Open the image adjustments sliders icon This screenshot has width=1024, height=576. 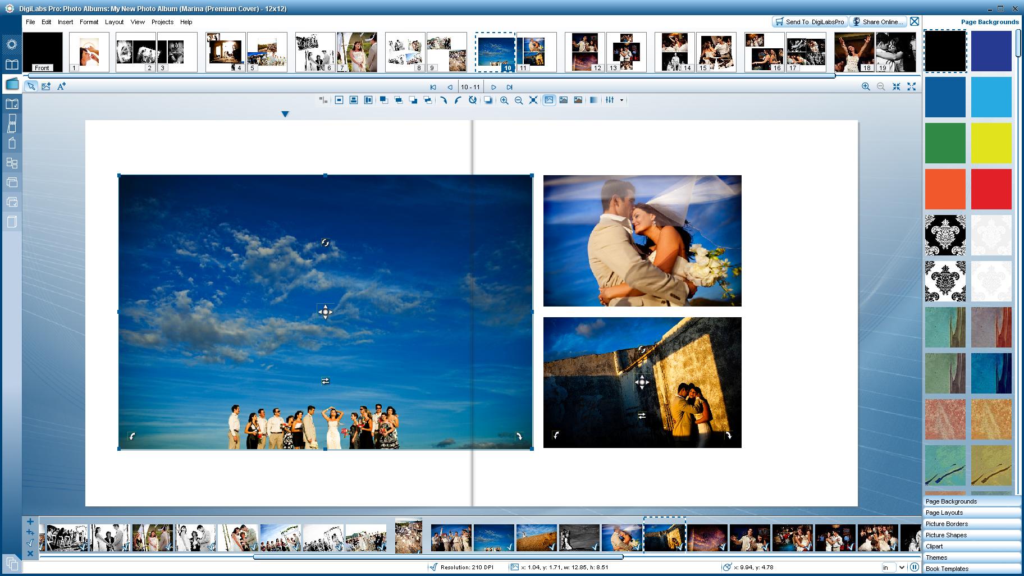tap(610, 100)
